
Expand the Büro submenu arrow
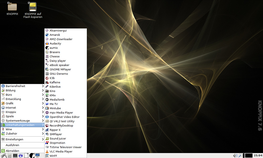(x=43, y=95)
